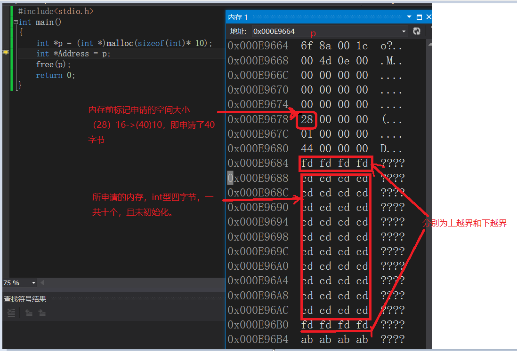Click the back navigation arrow beside the zoom control
The image size is (517, 351).
(42, 282)
